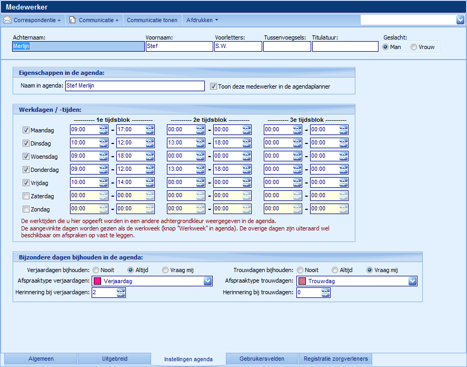This screenshot has height=367, width=467.
Task: Click spinner on Vrijdag 14:00 end time
Action: [150, 182]
